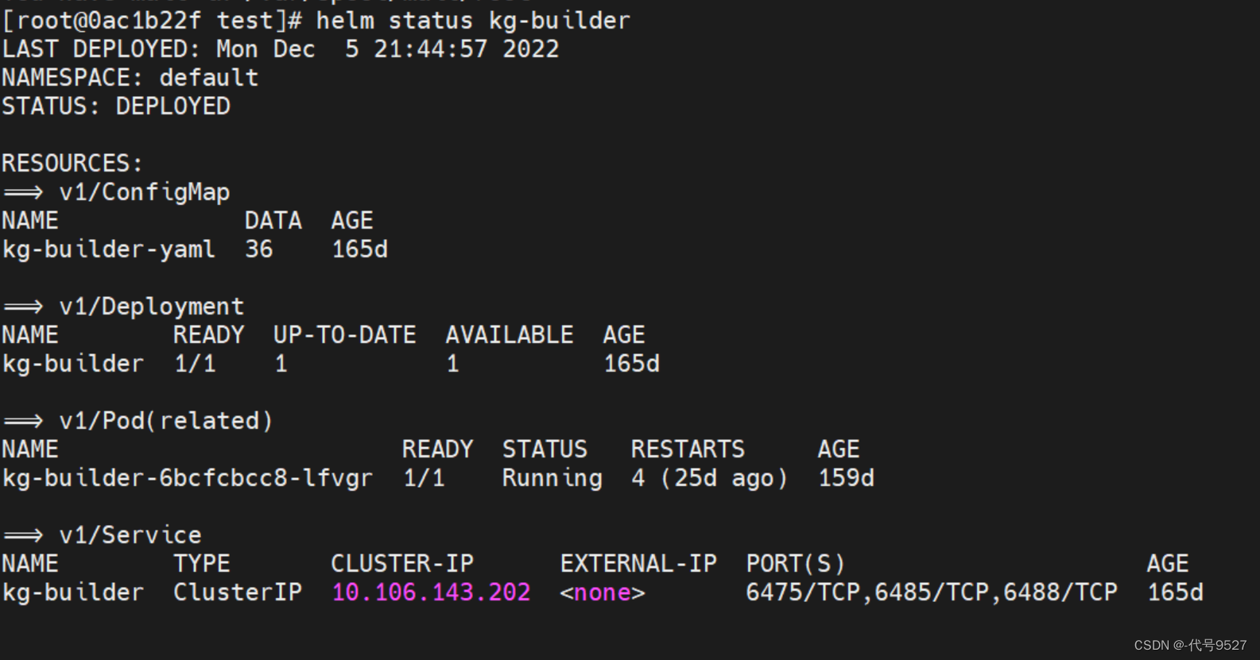Image resolution: width=1260 pixels, height=660 pixels.
Task: Click the Service age '165d'
Action: [x=1176, y=592]
